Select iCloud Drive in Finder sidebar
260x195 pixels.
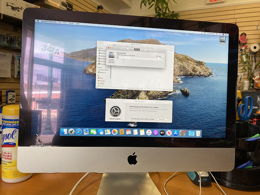pos(103,70)
